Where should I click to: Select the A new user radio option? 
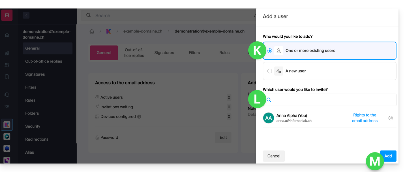point(270,71)
